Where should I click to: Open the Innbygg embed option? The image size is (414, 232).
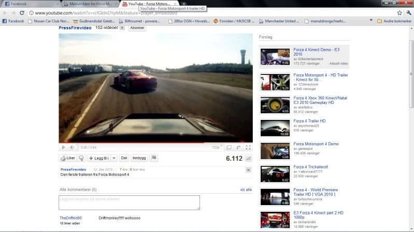click(139, 158)
